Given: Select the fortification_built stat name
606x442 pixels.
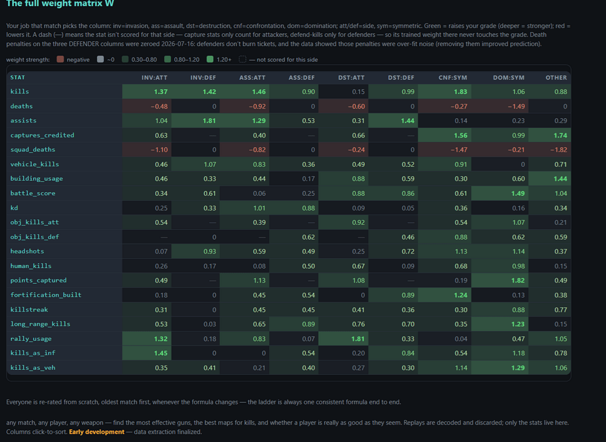Looking at the screenshot, I should click(x=46, y=295).
